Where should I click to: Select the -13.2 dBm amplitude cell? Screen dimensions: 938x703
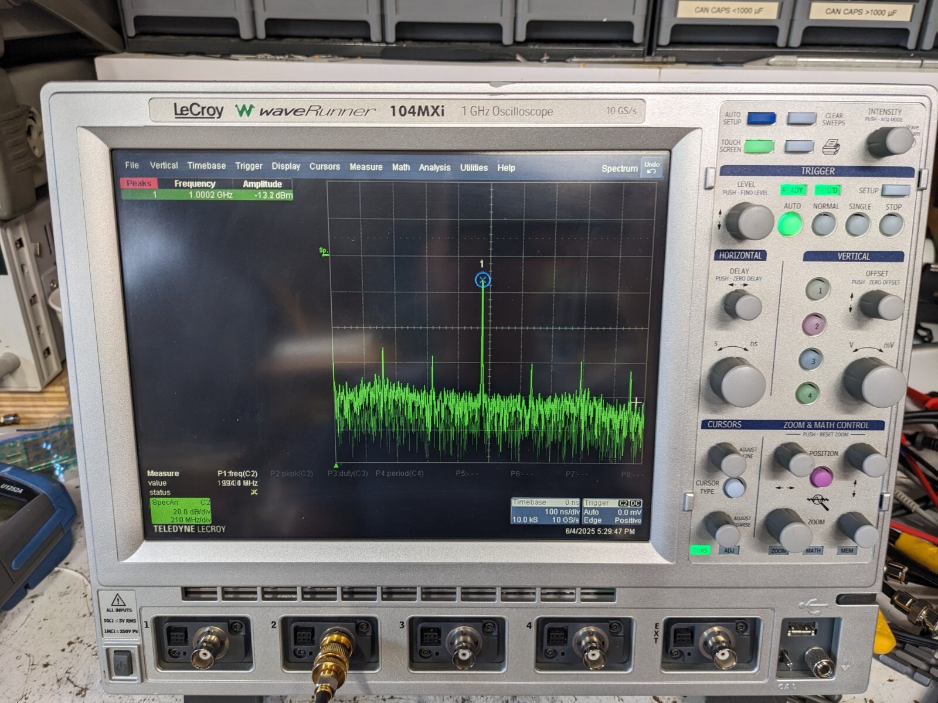tap(273, 196)
